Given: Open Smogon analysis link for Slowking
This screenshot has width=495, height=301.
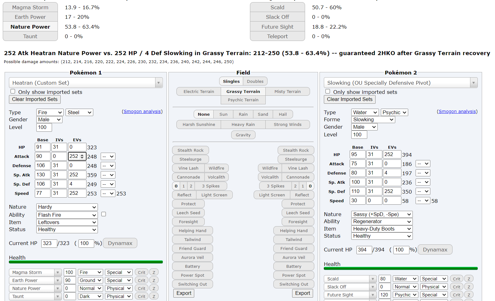Looking at the screenshot, I should tap(457, 111).
